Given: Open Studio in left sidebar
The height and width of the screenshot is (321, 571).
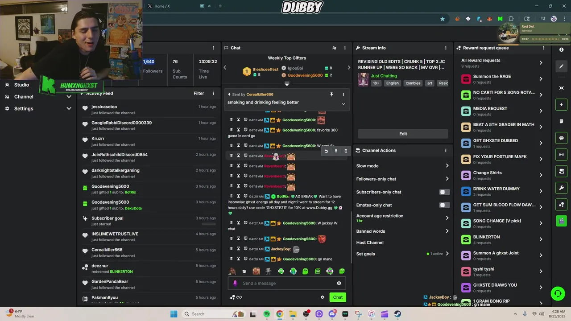Looking at the screenshot, I should coord(21,85).
